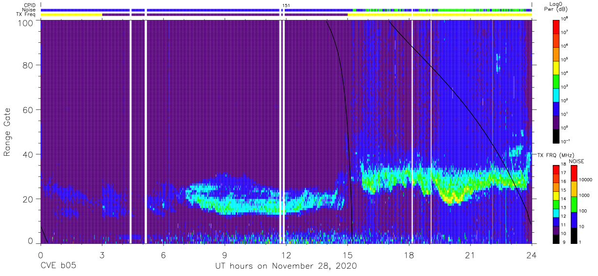The height and width of the screenshot is (276, 598).
Task: Click the 'TX Freq' row label
Action: [26, 15]
